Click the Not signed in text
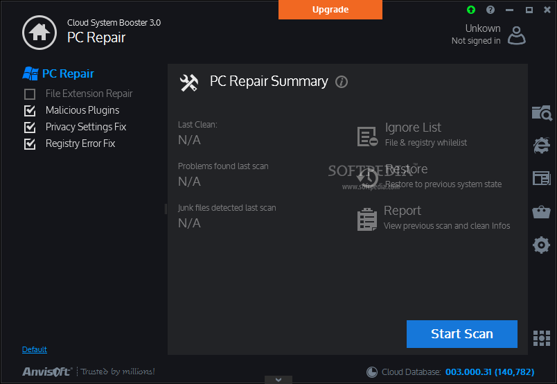Image resolution: width=557 pixels, height=384 pixels. [476, 41]
